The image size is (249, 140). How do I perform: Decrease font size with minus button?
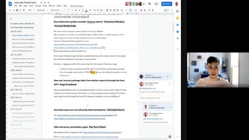(65, 10)
